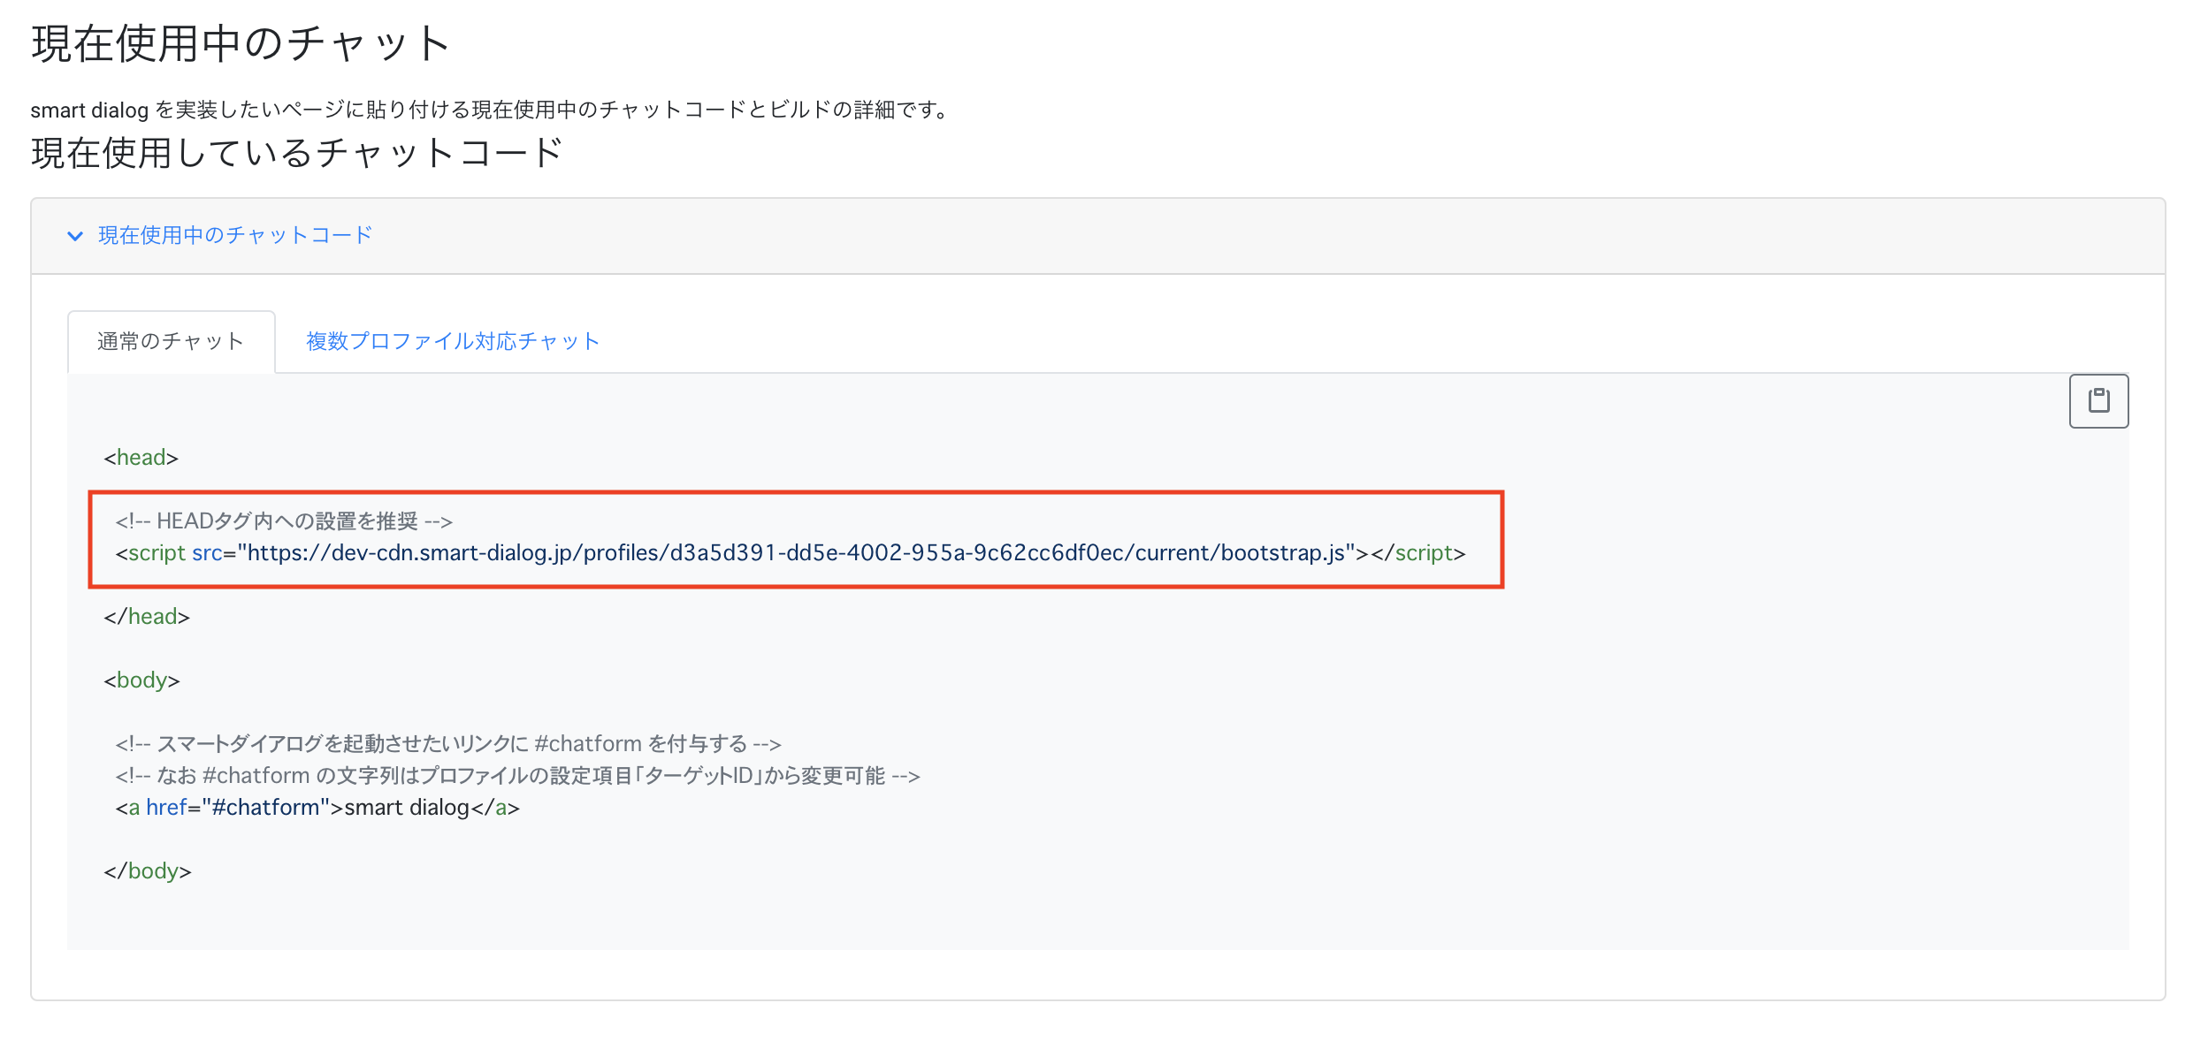Select the 通常のチャット tab
This screenshot has width=2193, height=1041.
tap(171, 342)
